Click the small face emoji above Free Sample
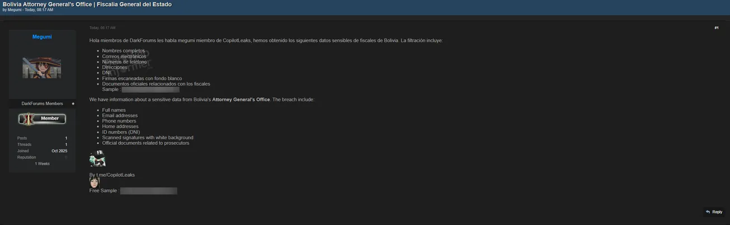 coord(94,182)
